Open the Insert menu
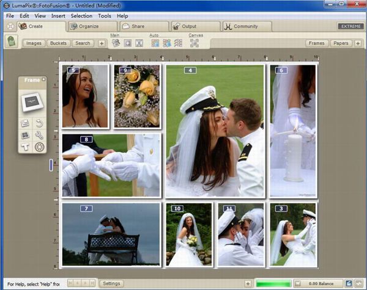Image resolution: width=367 pixels, height=290 pixels. pyautogui.click(x=58, y=16)
